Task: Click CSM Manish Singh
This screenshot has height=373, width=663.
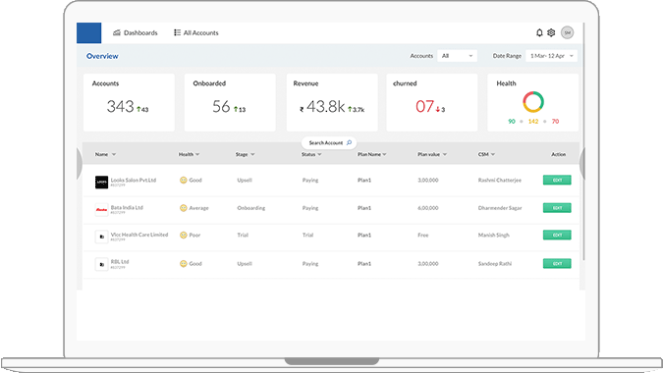Action: (x=493, y=235)
